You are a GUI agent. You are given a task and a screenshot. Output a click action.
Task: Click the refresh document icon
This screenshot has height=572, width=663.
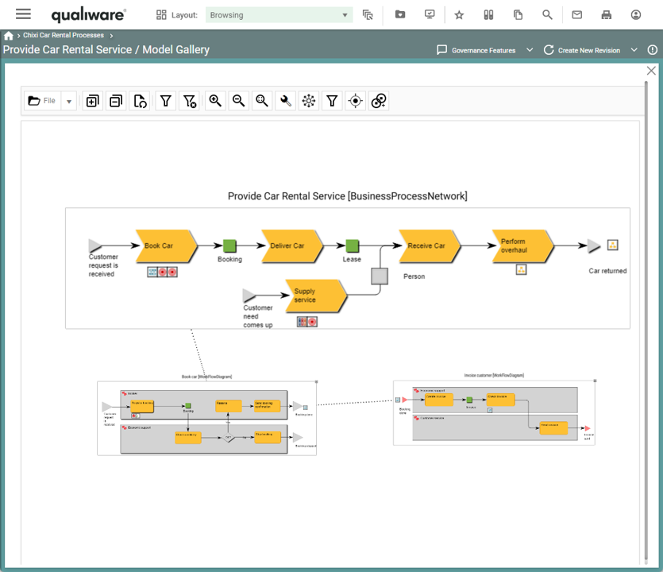(x=140, y=101)
